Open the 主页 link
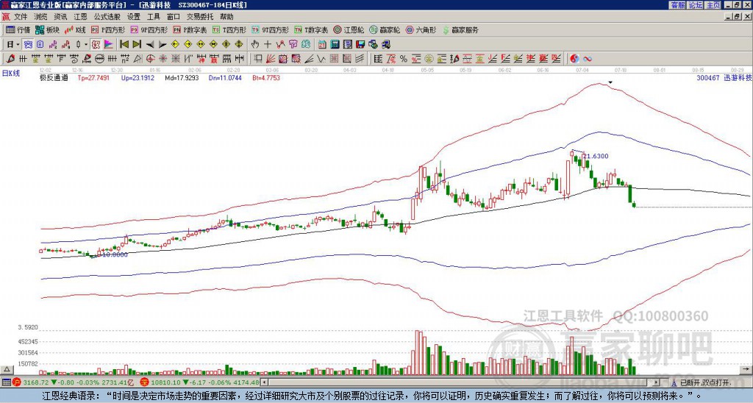This screenshot has width=753, height=403. coord(713,5)
